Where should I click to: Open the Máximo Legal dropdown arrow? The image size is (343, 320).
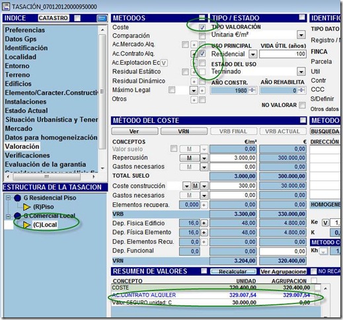click(x=194, y=91)
